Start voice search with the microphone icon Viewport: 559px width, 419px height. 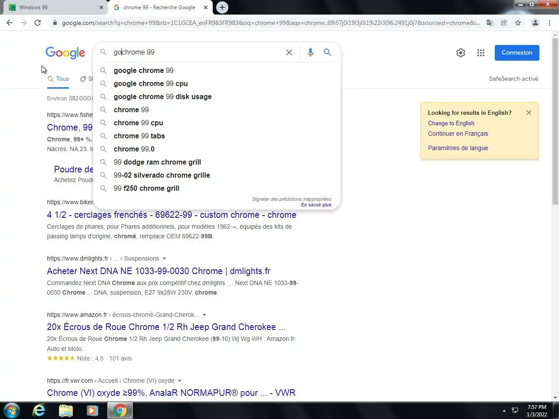click(x=311, y=52)
